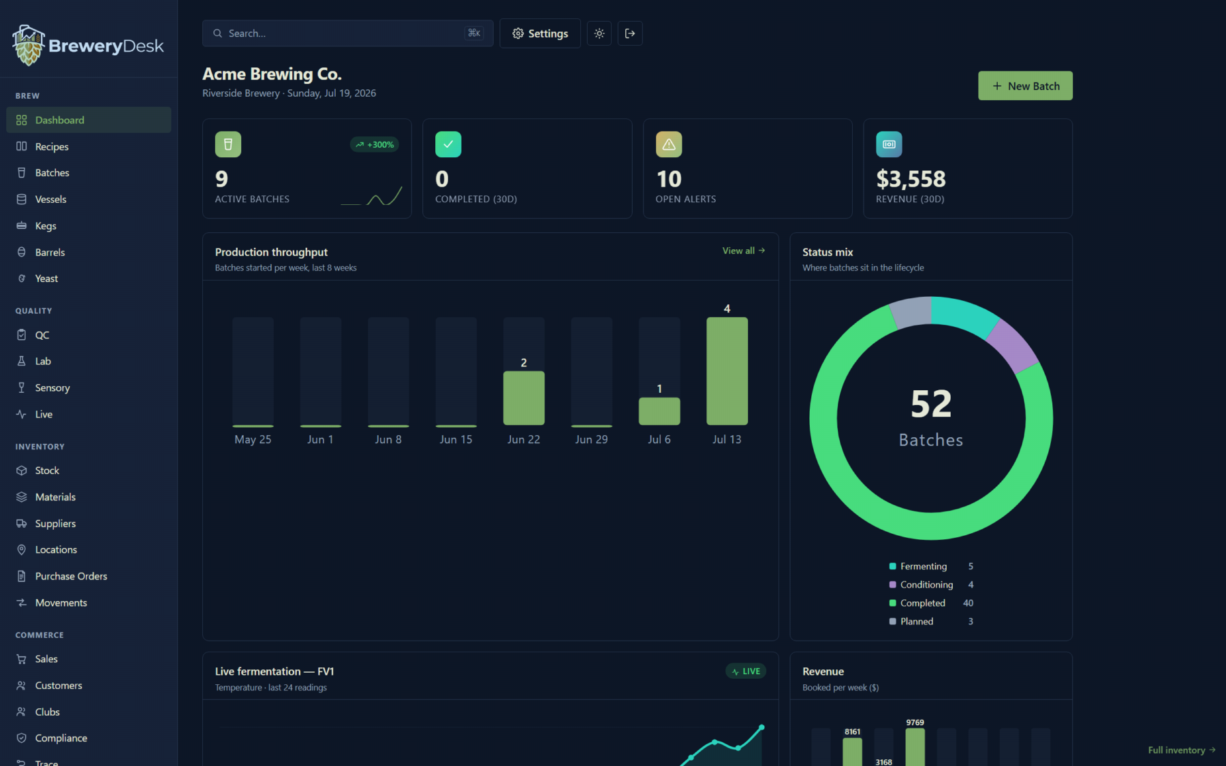Click the Fermenting legend color swatch
The height and width of the screenshot is (766, 1226).
click(892, 566)
